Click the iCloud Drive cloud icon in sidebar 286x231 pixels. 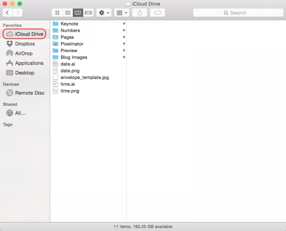10,34
